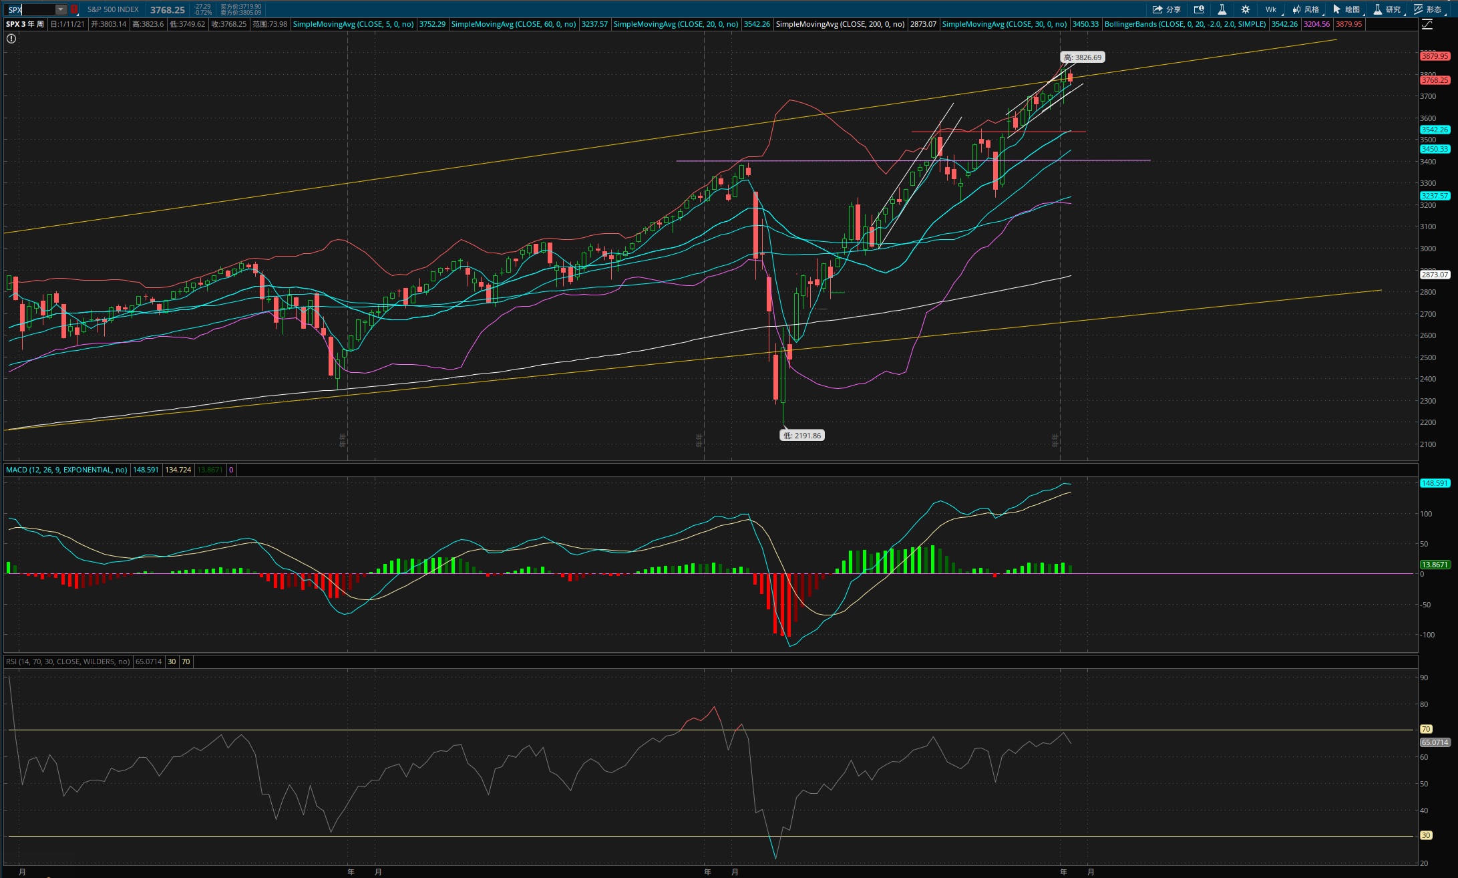
Task: Select the RSI (14, 70, 30, CLOSE, WILDERS, no) label
Action: click(x=67, y=662)
